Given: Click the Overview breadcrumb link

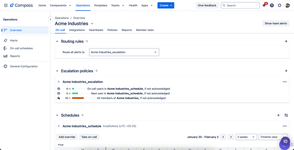Looking at the screenshot, I should [x=79, y=18].
